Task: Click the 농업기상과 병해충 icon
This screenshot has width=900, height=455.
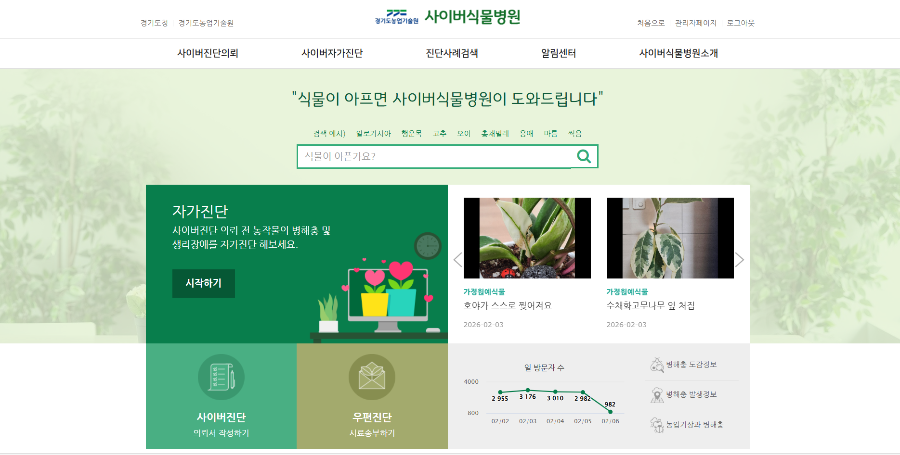Action: (x=657, y=425)
